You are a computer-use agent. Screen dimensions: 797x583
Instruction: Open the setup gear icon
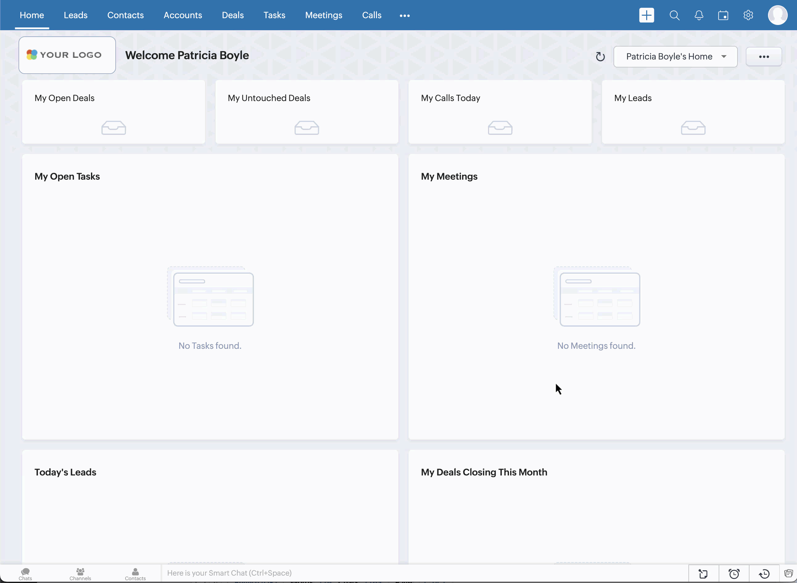(748, 15)
